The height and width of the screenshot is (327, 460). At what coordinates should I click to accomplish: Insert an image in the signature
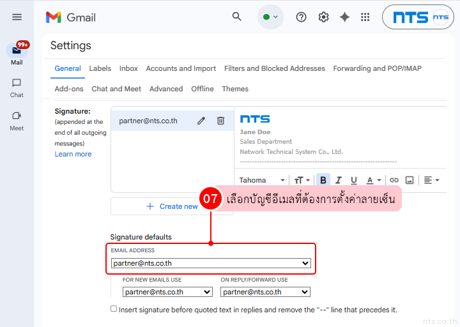click(410, 180)
